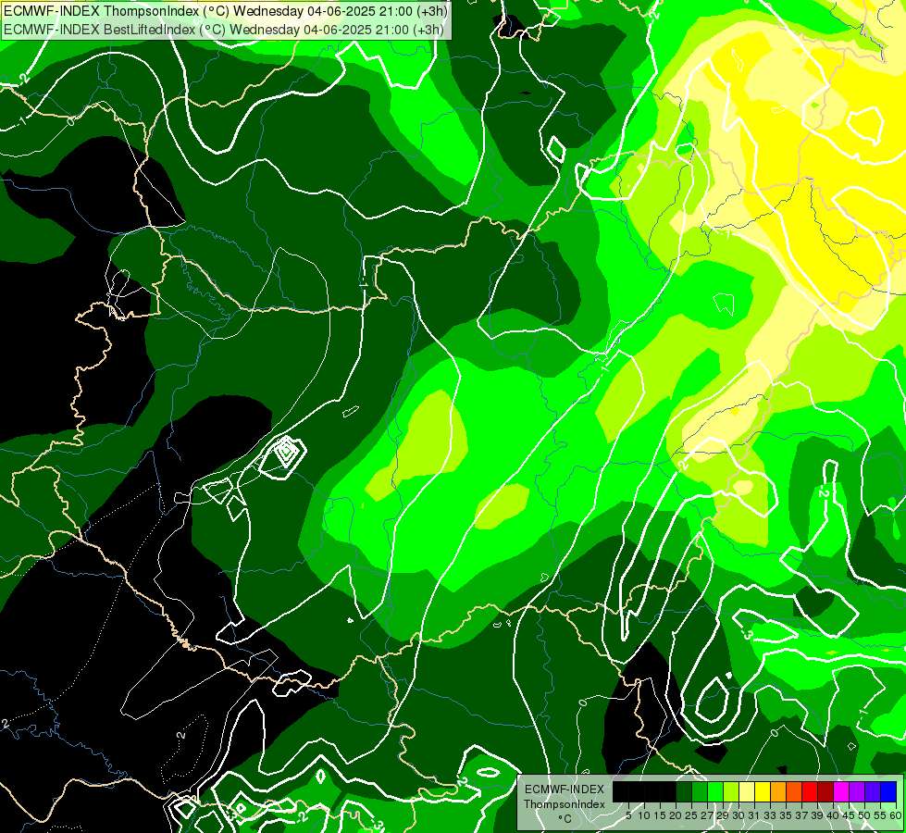906x833 pixels.
Task: Click the ThompsonIndex label in the legend
Action: point(565,804)
